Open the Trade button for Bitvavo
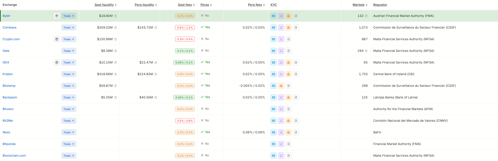 click(69, 109)
